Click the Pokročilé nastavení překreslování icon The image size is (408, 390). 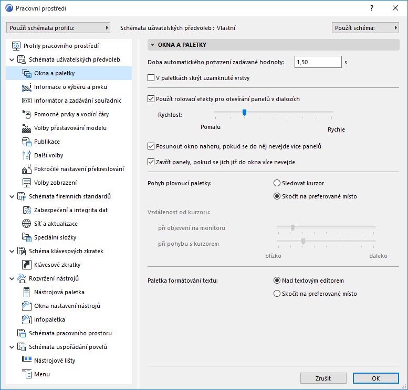pos(27,169)
